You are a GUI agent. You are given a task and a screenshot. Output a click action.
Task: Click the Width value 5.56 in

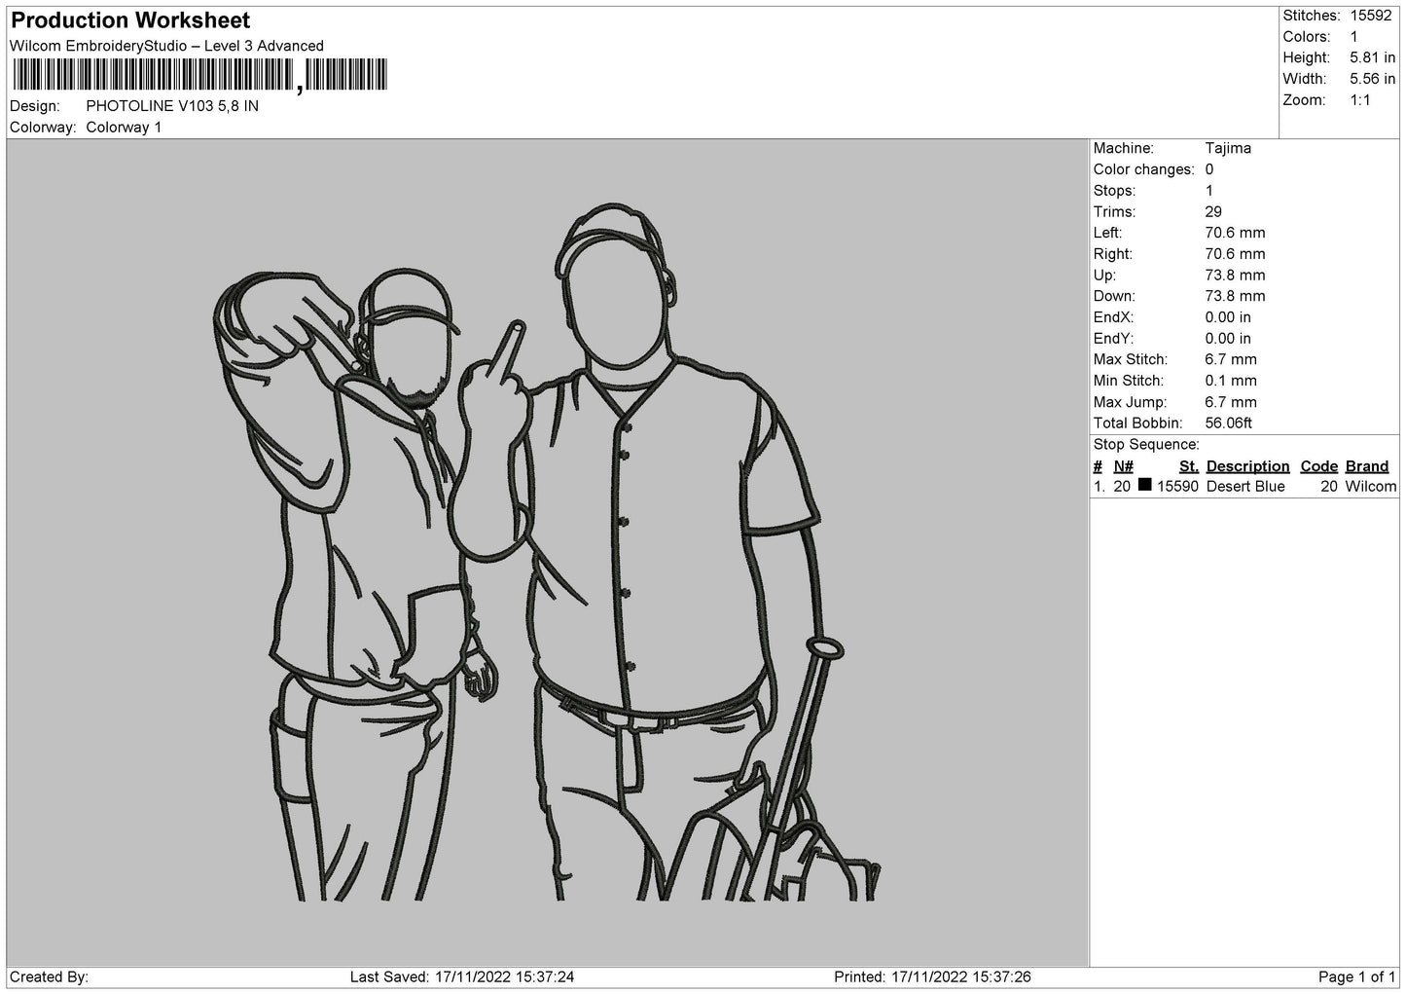pos(1372,80)
